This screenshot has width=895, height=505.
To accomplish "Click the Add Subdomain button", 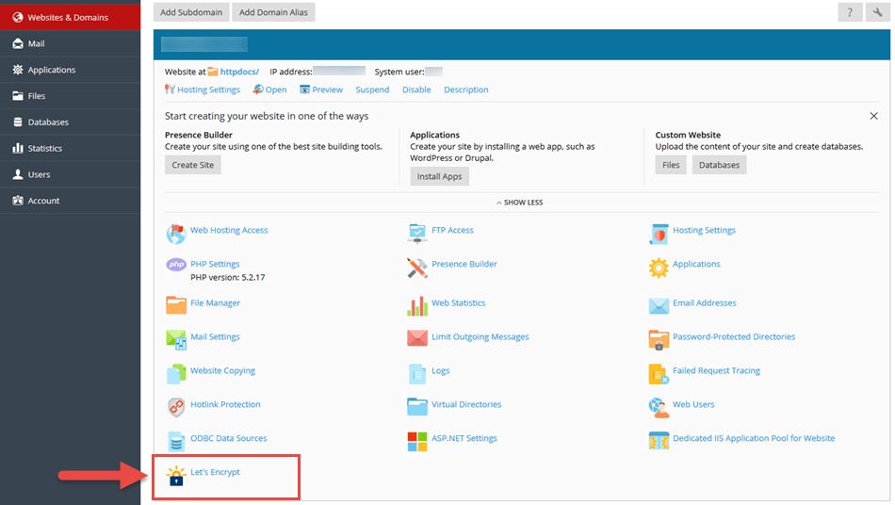I will [x=190, y=12].
